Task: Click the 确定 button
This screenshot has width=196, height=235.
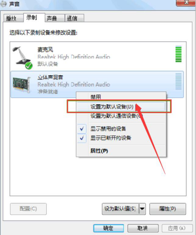Action: pos(109,228)
